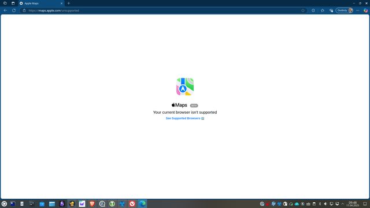Screen dimensions: 370x208
Task: Open the green Y browser icon in taskbar
Action: click(x=112, y=204)
